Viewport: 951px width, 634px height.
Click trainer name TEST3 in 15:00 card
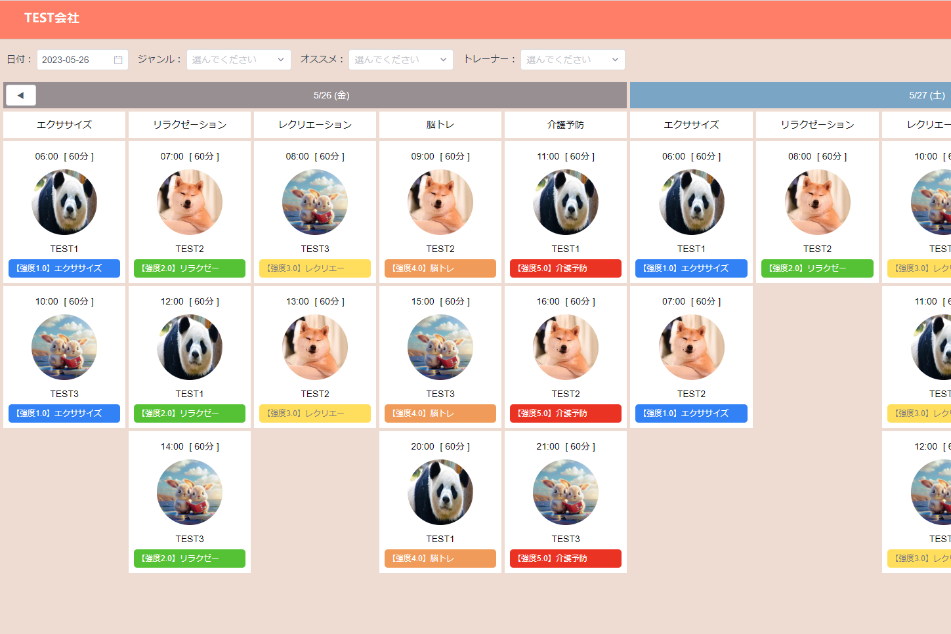(x=440, y=394)
